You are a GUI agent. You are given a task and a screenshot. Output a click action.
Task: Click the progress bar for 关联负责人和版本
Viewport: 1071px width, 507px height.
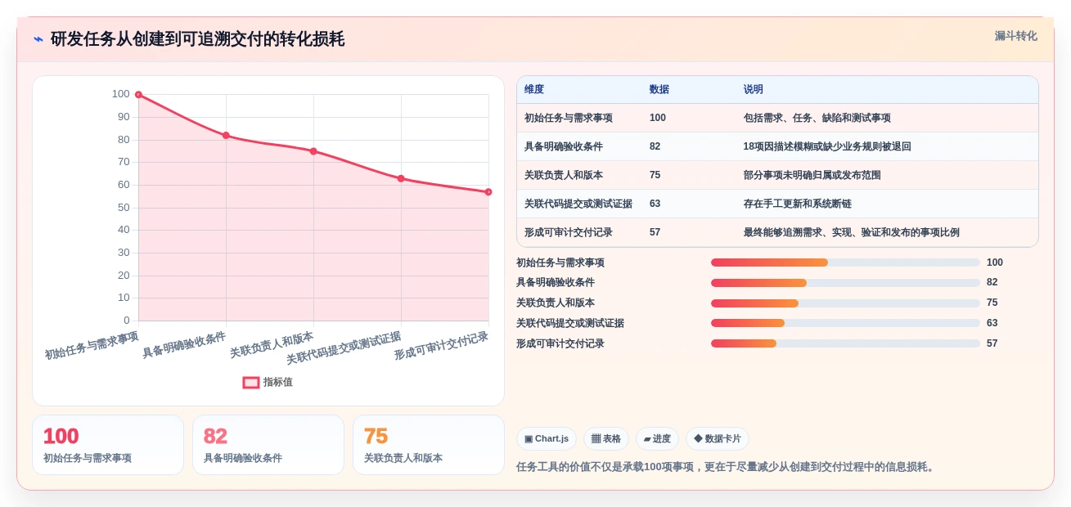(x=845, y=303)
